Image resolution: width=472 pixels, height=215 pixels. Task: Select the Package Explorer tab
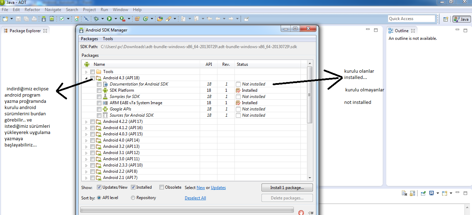pos(25,31)
